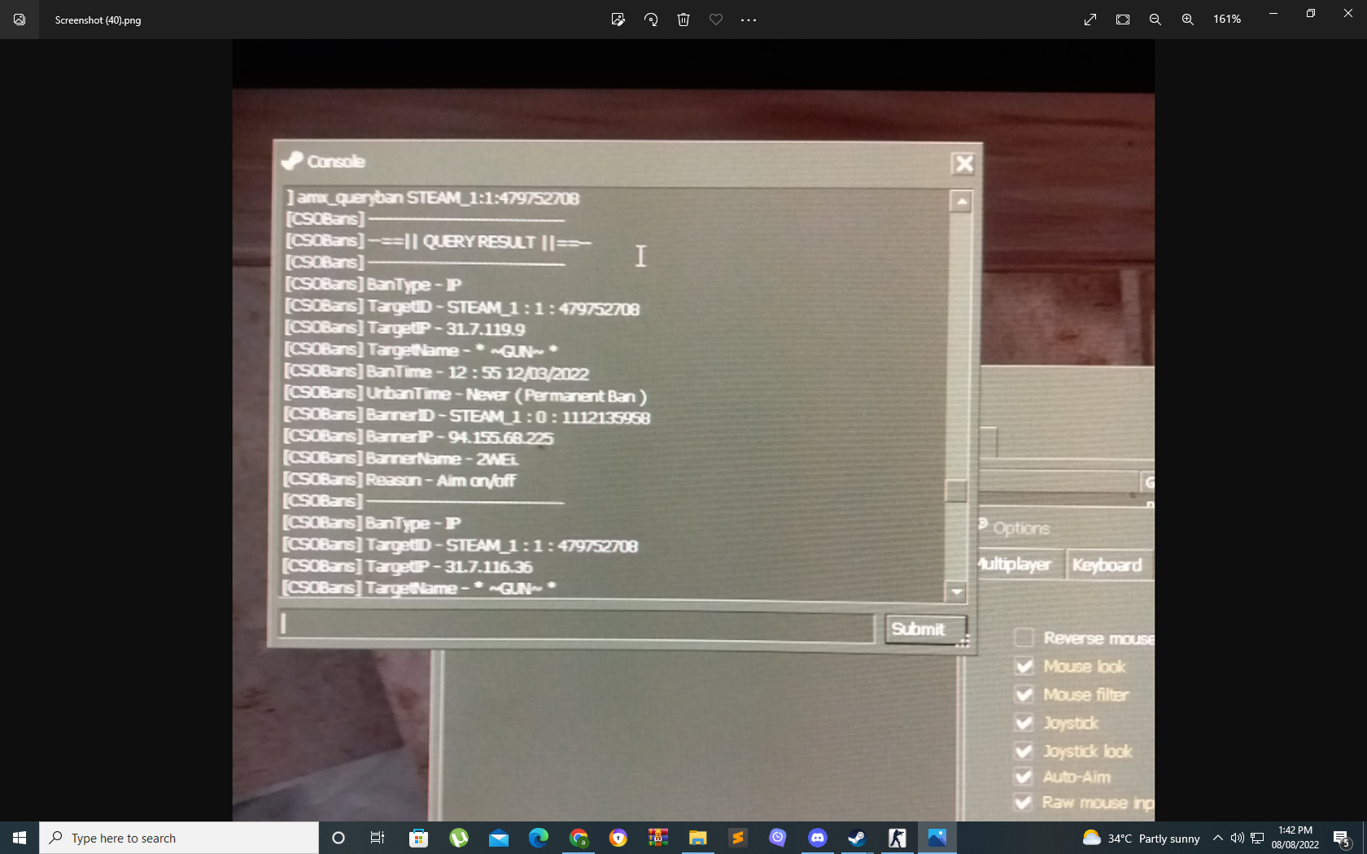
Task: Rotate the photo
Action: pyautogui.click(x=651, y=20)
